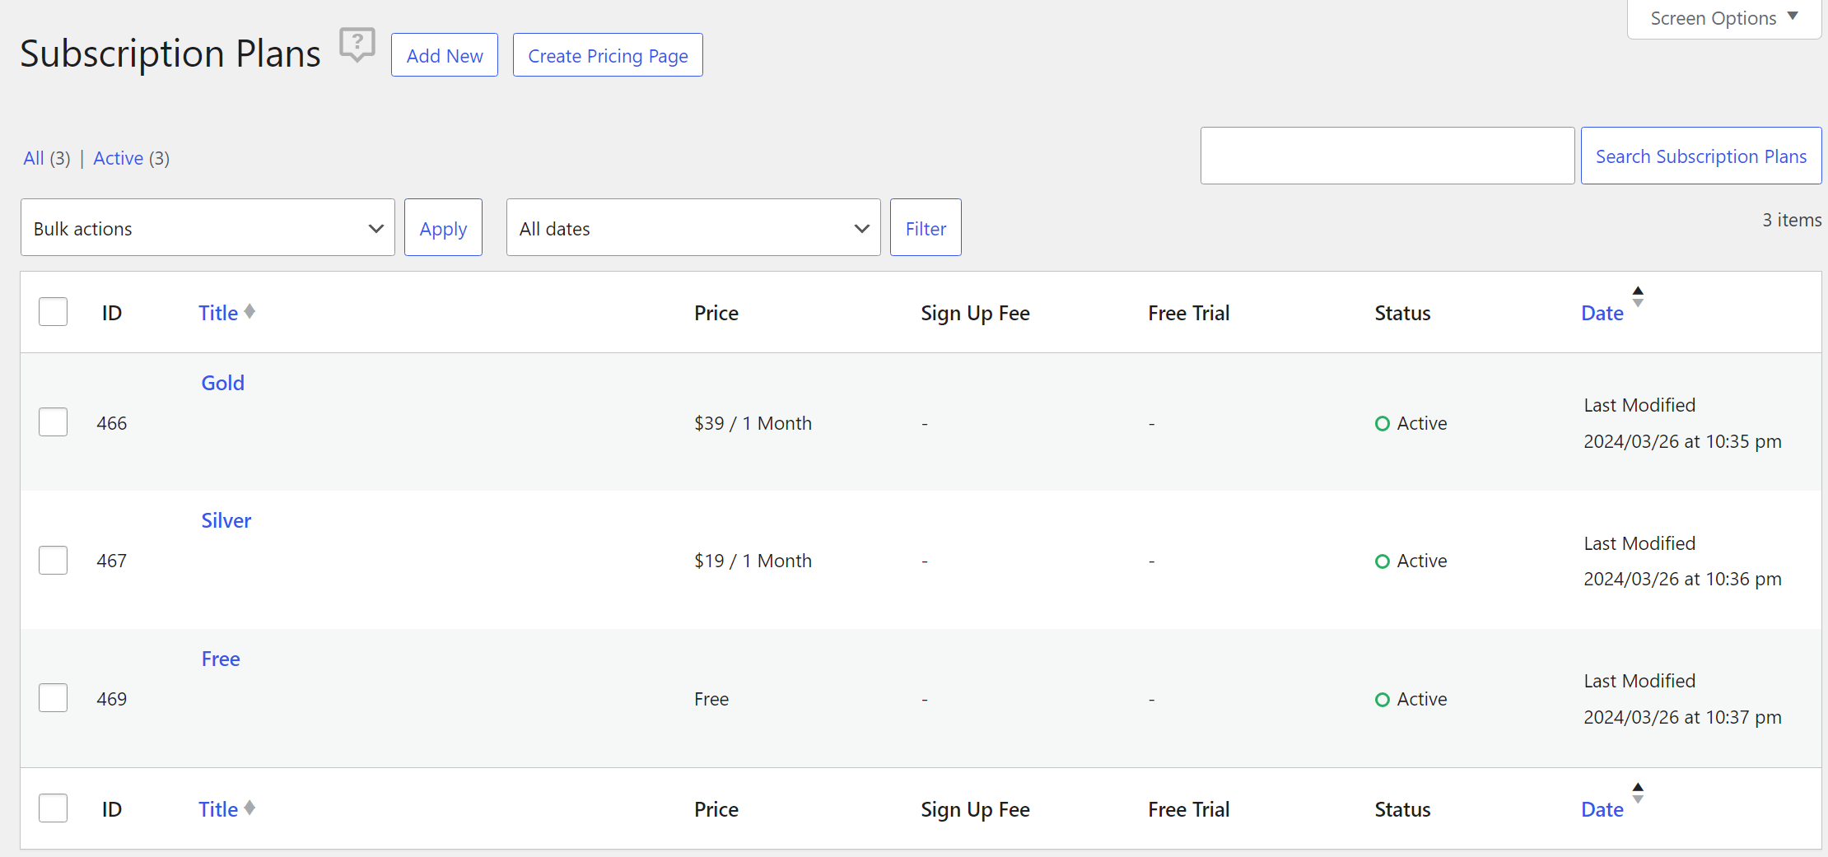The height and width of the screenshot is (857, 1828).
Task: Click the $39 / 1 Month price cell
Action: tap(753, 423)
